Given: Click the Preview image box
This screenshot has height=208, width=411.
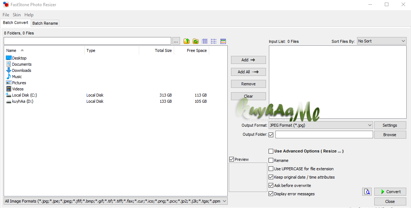Looking at the screenshot, I should coord(248,177).
